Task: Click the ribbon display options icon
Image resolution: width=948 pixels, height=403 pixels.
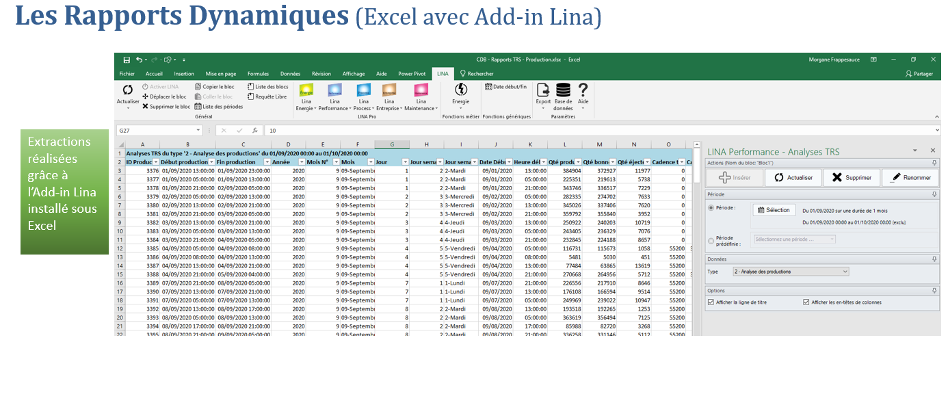Action: point(873,60)
